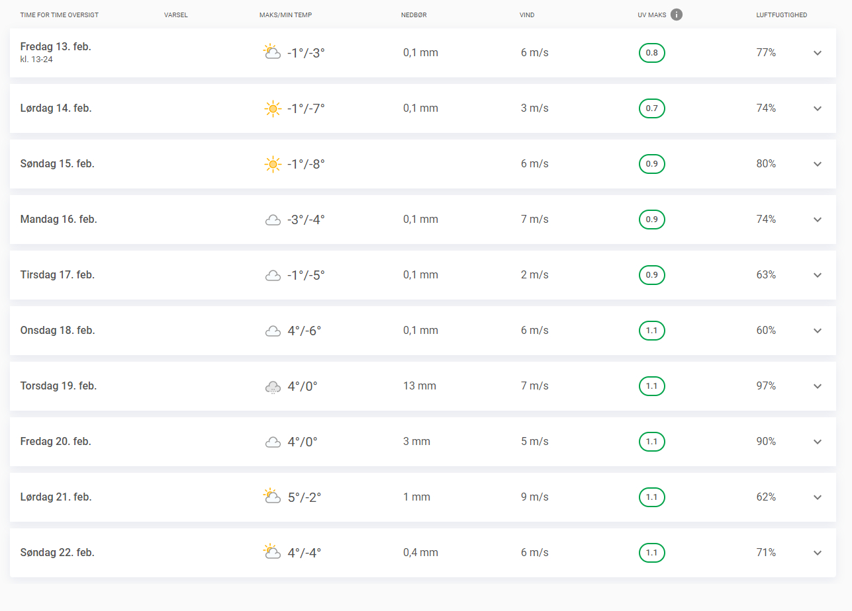Image resolution: width=852 pixels, height=611 pixels.
Task: Click the UV badge 0.7 on Lørdag 14.
Action: click(651, 108)
